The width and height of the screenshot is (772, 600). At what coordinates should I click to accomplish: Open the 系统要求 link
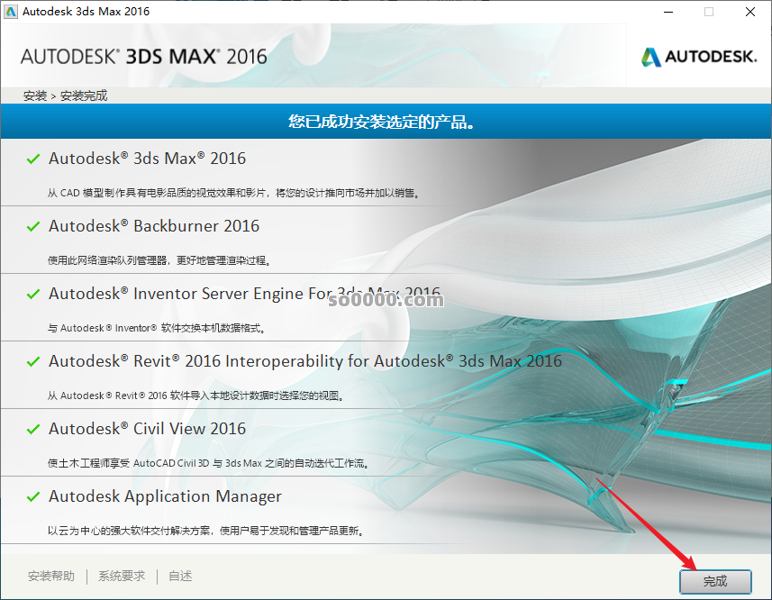(122, 577)
